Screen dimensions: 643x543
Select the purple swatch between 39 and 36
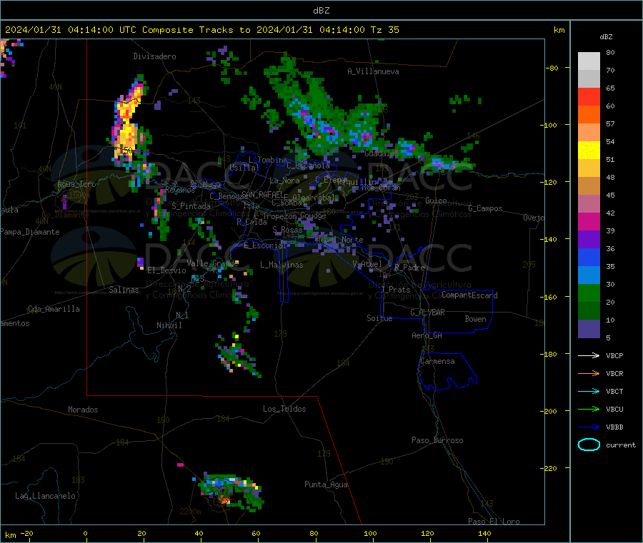pyautogui.click(x=589, y=240)
